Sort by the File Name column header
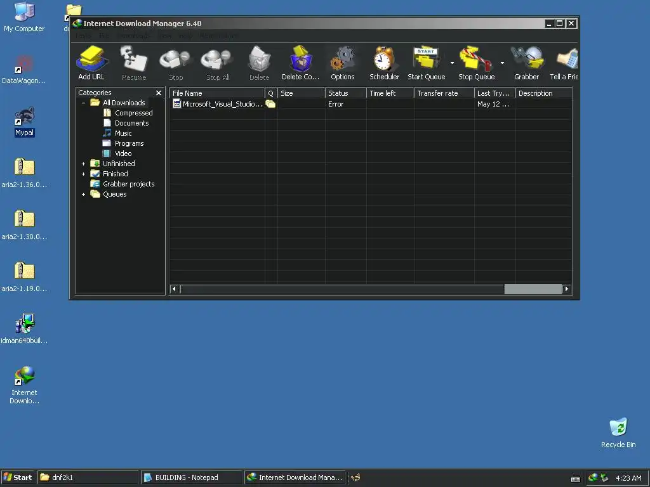650x487 pixels. pos(217,93)
